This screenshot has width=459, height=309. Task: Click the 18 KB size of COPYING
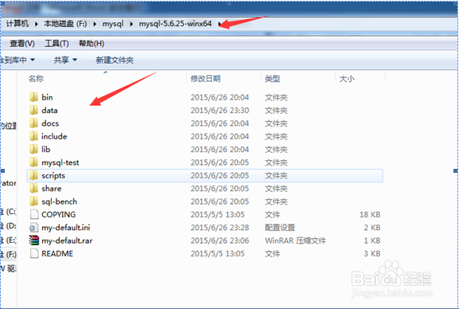(370, 214)
